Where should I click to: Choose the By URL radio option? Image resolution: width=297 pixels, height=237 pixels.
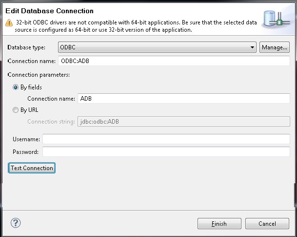pyautogui.click(x=16, y=110)
